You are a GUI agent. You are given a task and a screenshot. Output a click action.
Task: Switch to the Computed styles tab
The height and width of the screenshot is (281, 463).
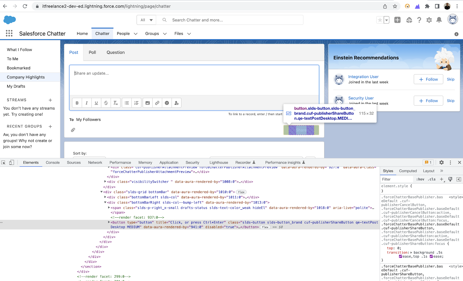click(x=408, y=171)
